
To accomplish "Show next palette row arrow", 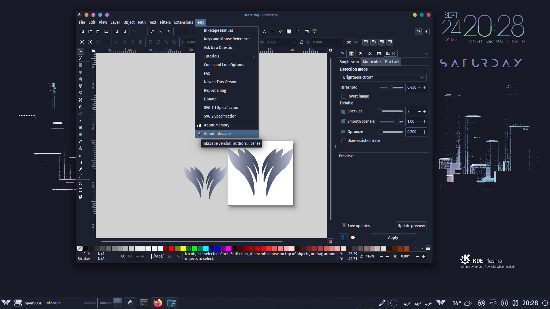I will coord(421,248).
